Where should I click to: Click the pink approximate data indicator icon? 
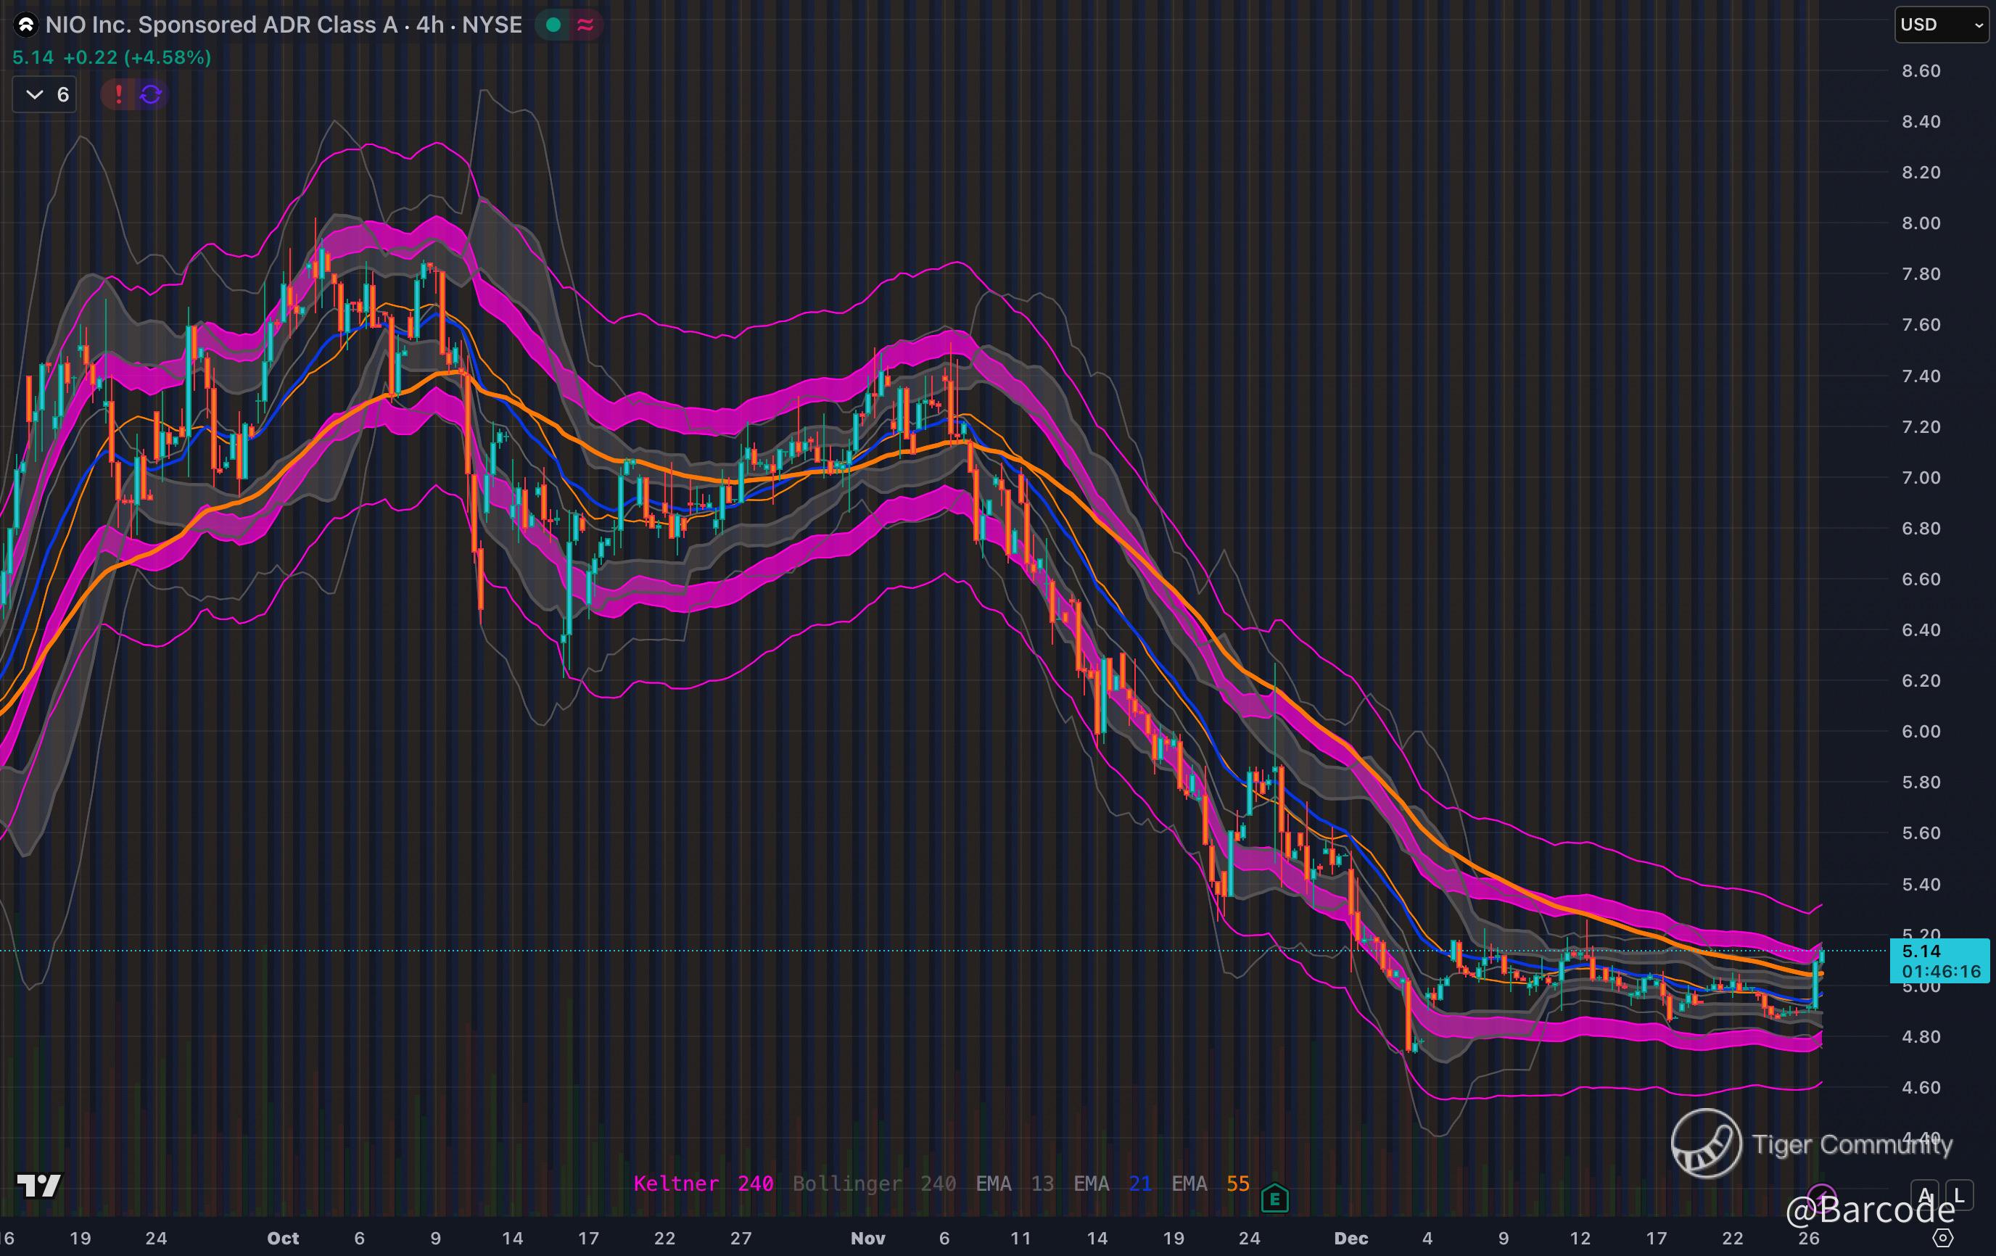pyautogui.click(x=585, y=25)
